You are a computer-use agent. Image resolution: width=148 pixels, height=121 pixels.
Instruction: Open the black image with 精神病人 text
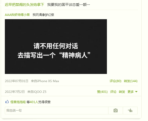tap(56, 47)
